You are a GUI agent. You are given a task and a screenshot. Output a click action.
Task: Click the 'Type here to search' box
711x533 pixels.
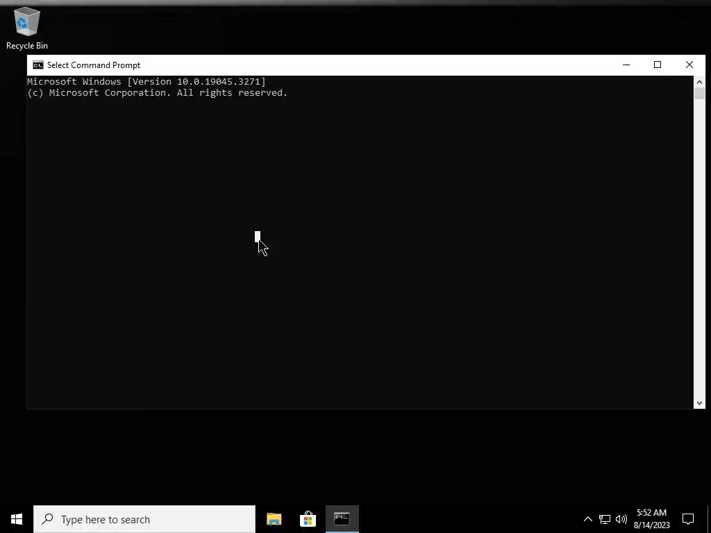click(x=144, y=519)
